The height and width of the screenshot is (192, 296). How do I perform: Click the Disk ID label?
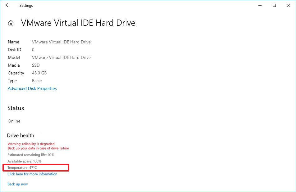coord(14,50)
